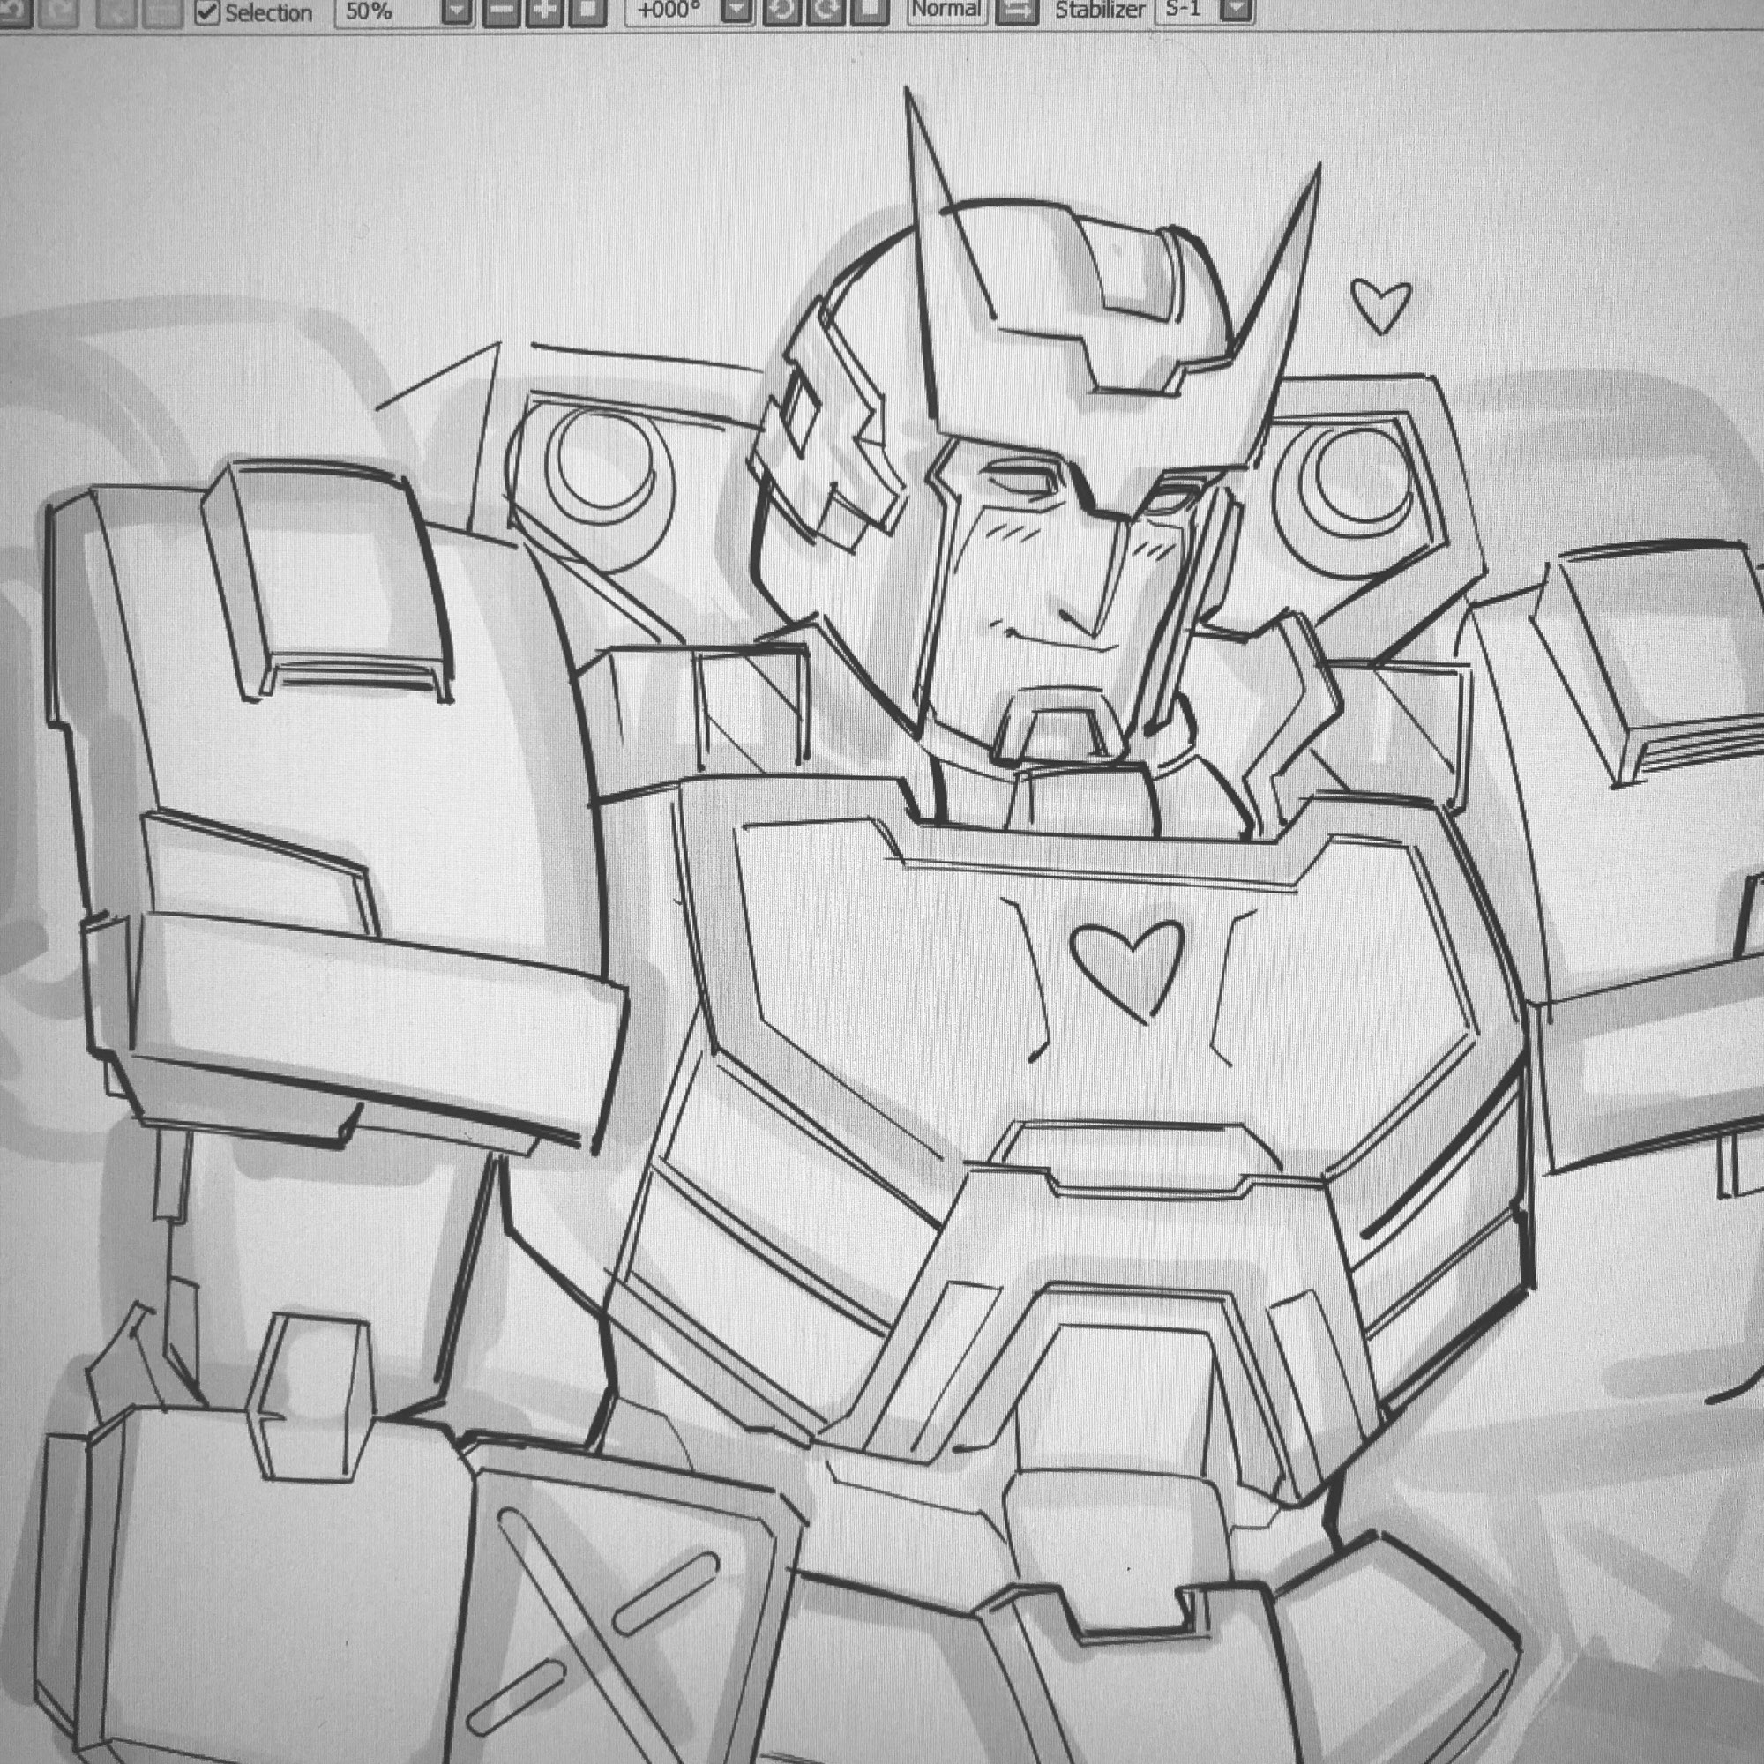Click the +000° rotation angle field
The image size is (1764, 1764).
671,11
